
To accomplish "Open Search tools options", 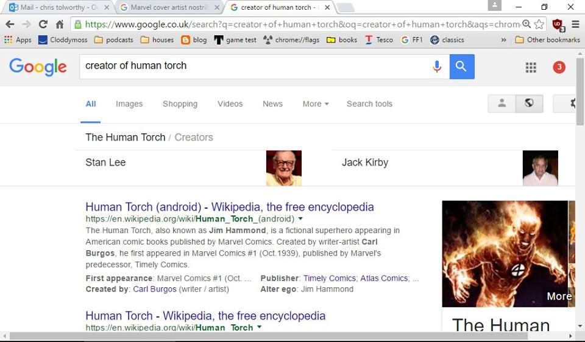I will tap(369, 104).
